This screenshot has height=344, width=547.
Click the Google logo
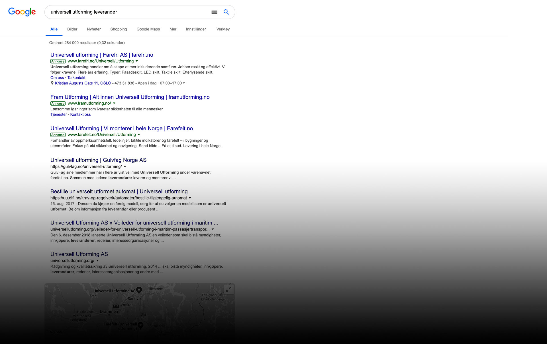[x=22, y=12]
